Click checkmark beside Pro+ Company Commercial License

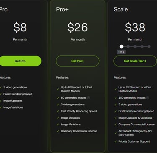(x=58, y=131)
